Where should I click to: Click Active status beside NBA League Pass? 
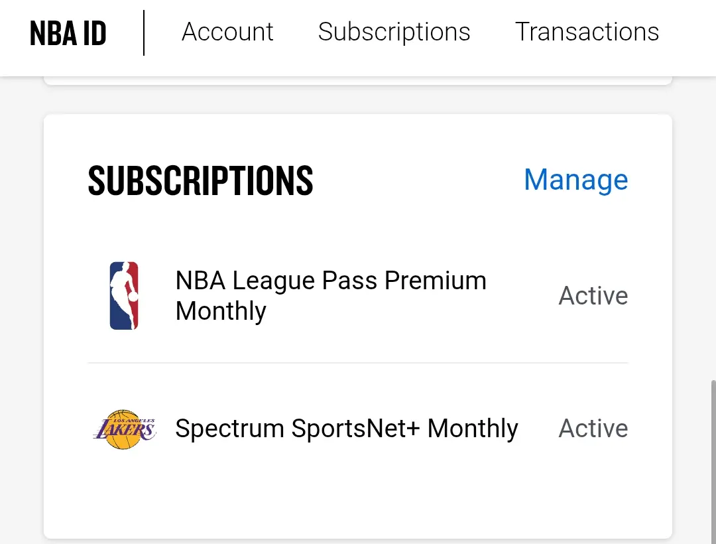593,295
